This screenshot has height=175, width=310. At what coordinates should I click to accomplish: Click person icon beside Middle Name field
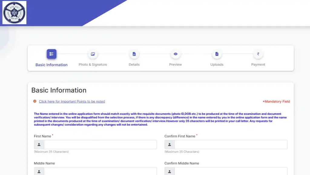(39, 171)
